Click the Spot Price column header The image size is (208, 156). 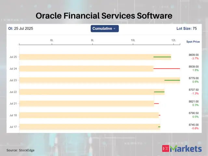[193, 42]
